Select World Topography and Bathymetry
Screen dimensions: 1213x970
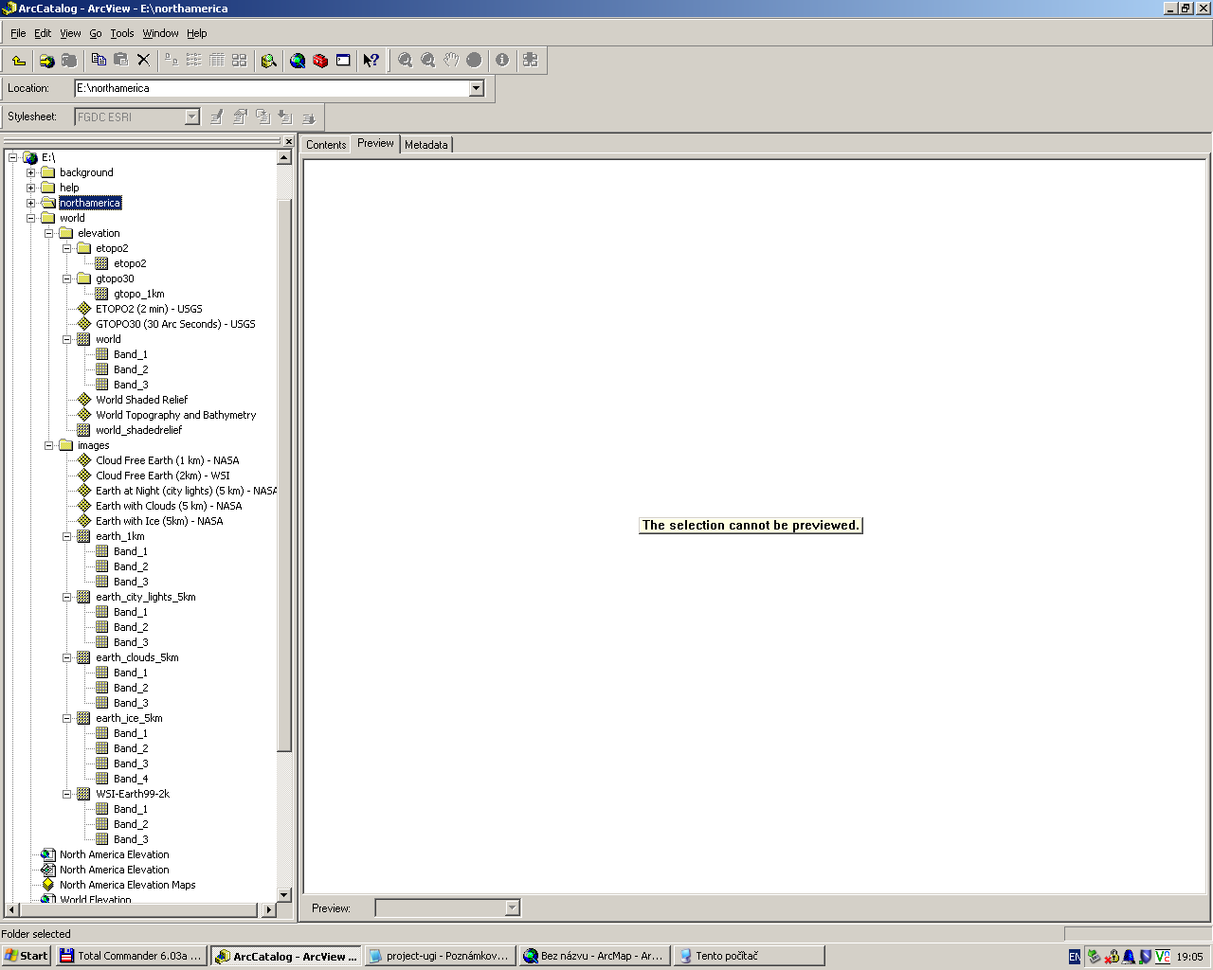pyautogui.click(x=175, y=415)
